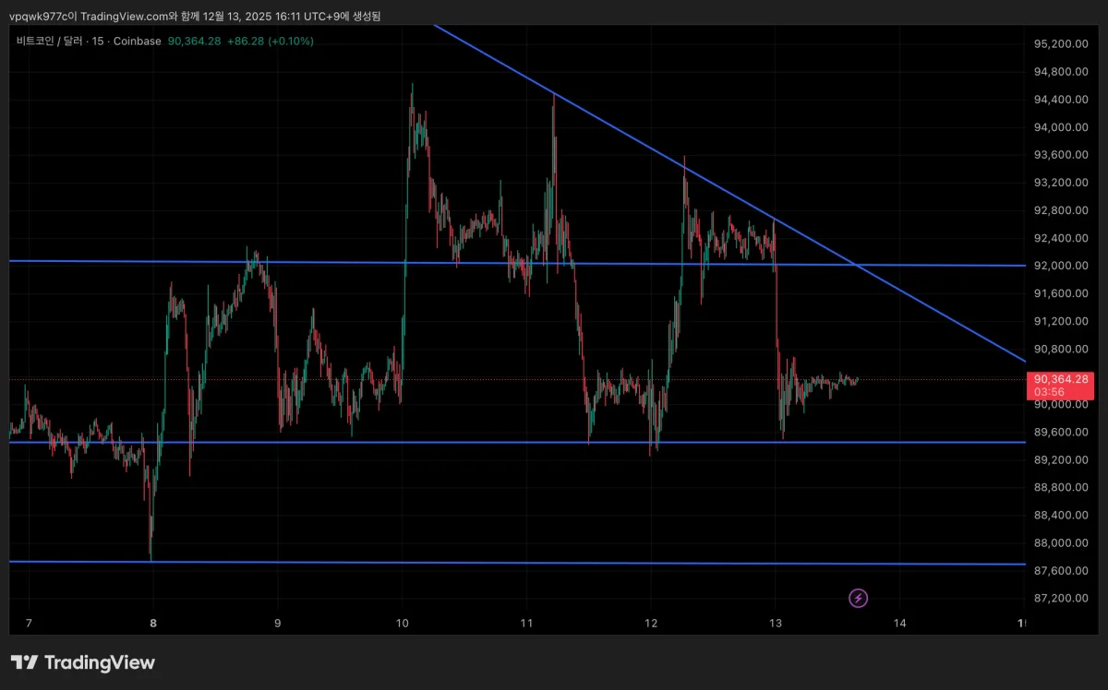This screenshot has height=690, width=1108.
Task: Click the bold date 8 on the time axis
Action: click(x=153, y=623)
